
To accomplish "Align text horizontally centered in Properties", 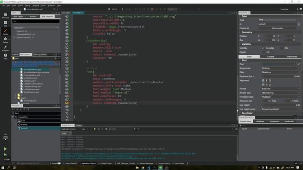I will [267, 80].
